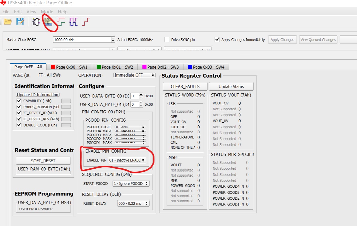Open a file with the folder icon

(x=8, y=22)
